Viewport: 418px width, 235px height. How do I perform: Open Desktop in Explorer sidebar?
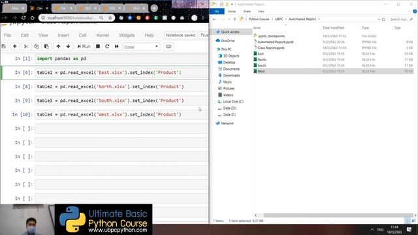[229, 63]
